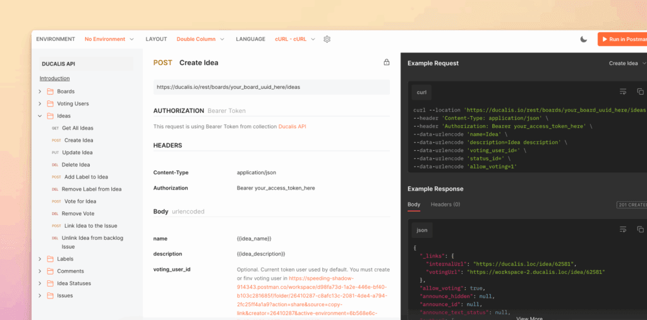Open the Double Column layout dropdown
647x320 pixels.
[x=200, y=39]
